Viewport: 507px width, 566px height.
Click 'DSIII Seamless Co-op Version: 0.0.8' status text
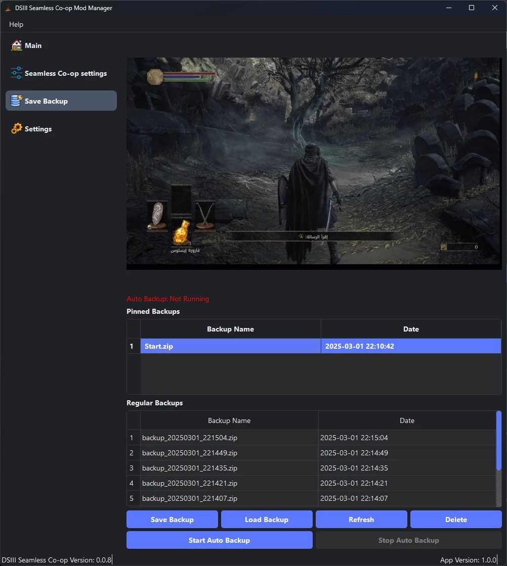56,560
